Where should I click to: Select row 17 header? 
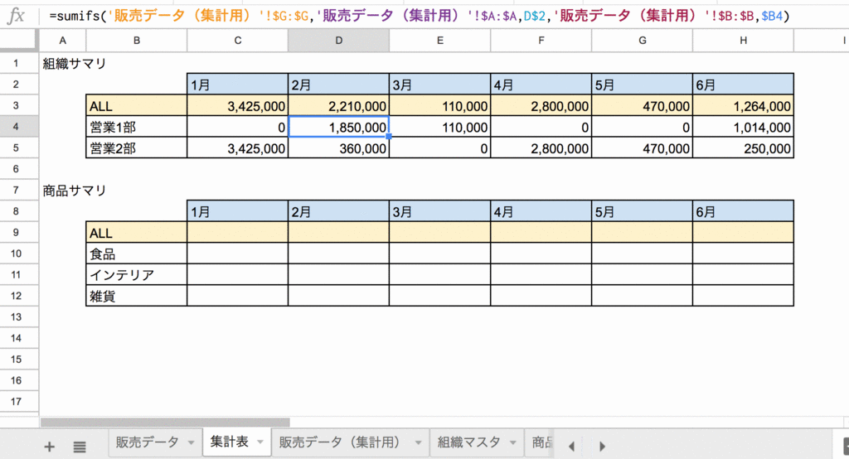coord(17,401)
